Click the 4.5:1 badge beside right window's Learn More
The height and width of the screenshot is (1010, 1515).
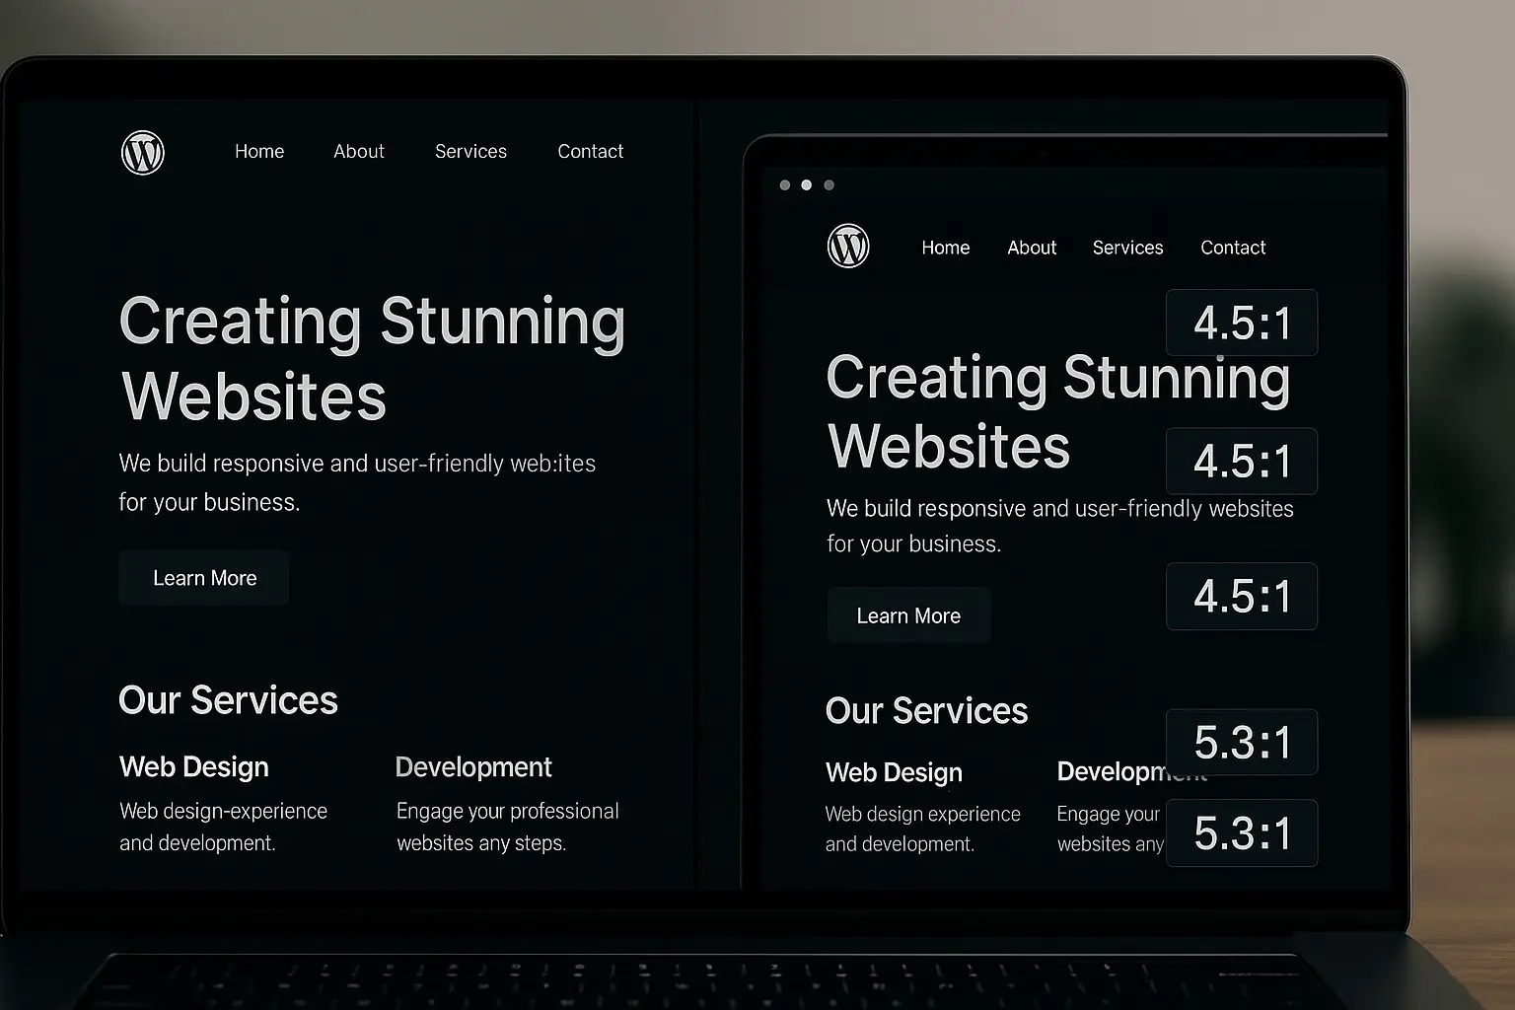[x=1242, y=597]
